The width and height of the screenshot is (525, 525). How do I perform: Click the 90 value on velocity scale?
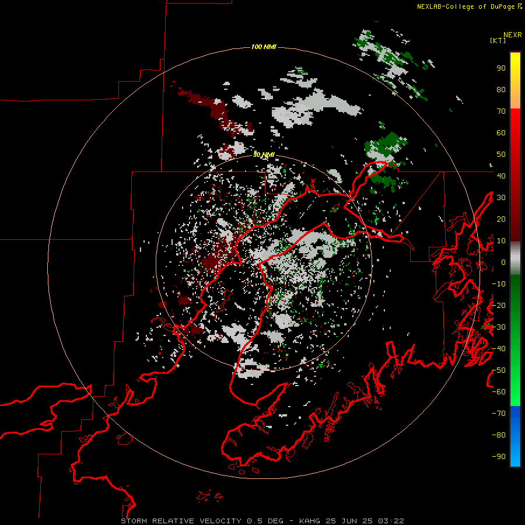(501, 68)
